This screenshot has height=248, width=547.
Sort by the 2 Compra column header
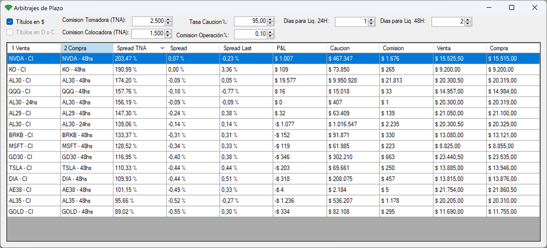87,48
